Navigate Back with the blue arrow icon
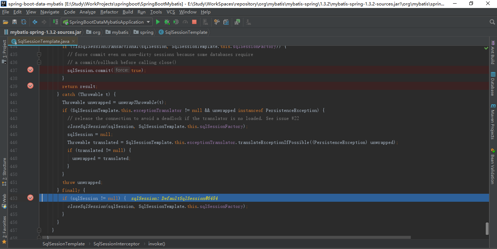The image size is (497, 249). point(35,22)
